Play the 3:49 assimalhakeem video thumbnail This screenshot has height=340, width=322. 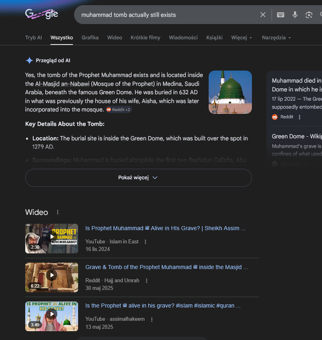tap(52, 316)
